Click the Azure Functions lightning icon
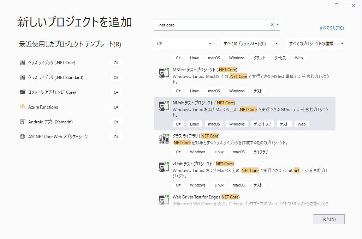The width and height of the screenshot is (362, 239). [x=22, y=107]
